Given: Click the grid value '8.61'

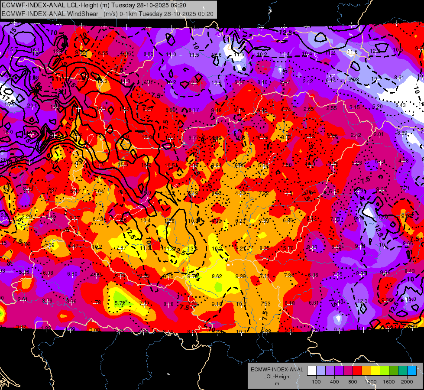Looking at the screenshot, I should point(399,78).
